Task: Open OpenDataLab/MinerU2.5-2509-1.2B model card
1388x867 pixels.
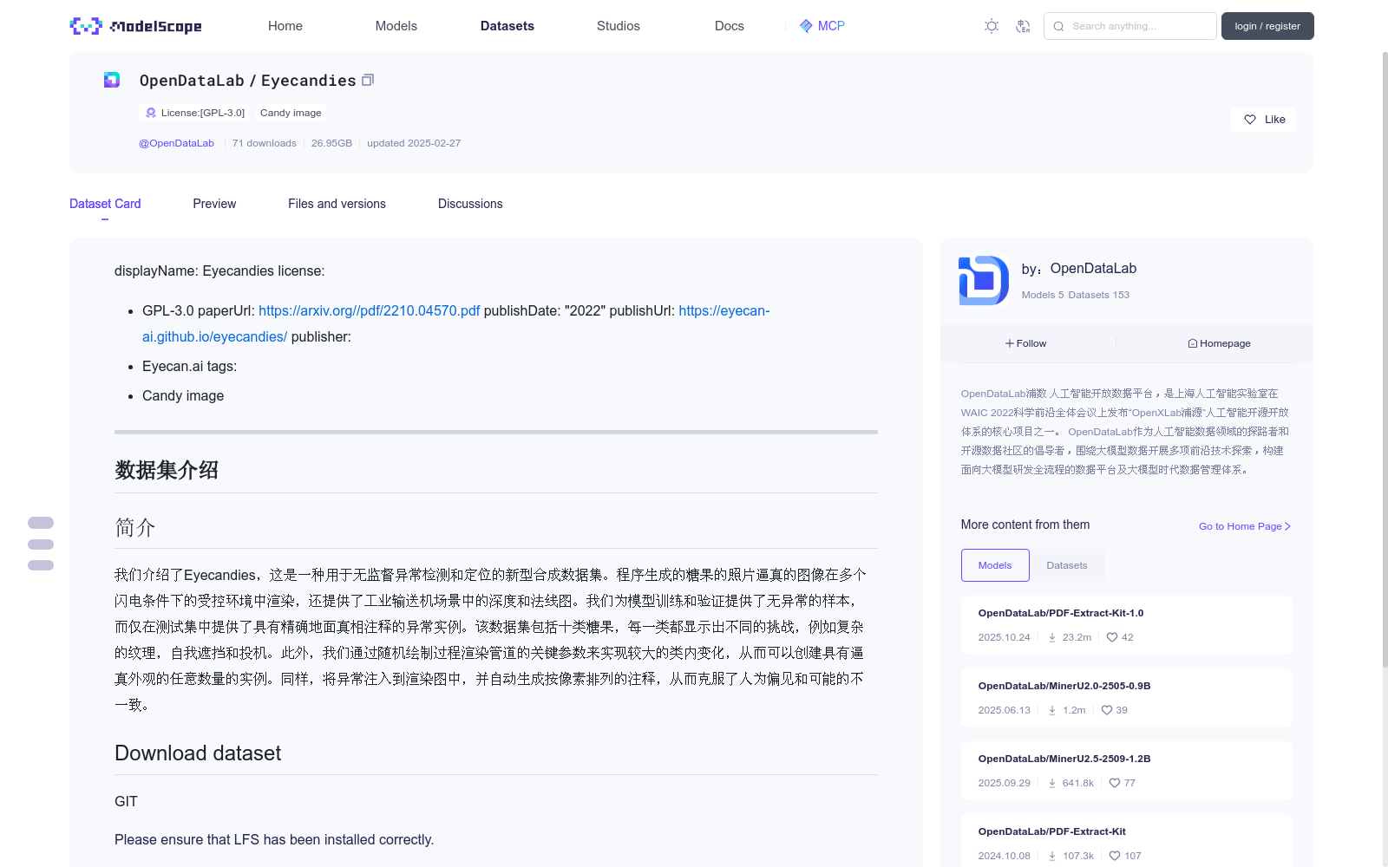Action: pos(1127,770)
